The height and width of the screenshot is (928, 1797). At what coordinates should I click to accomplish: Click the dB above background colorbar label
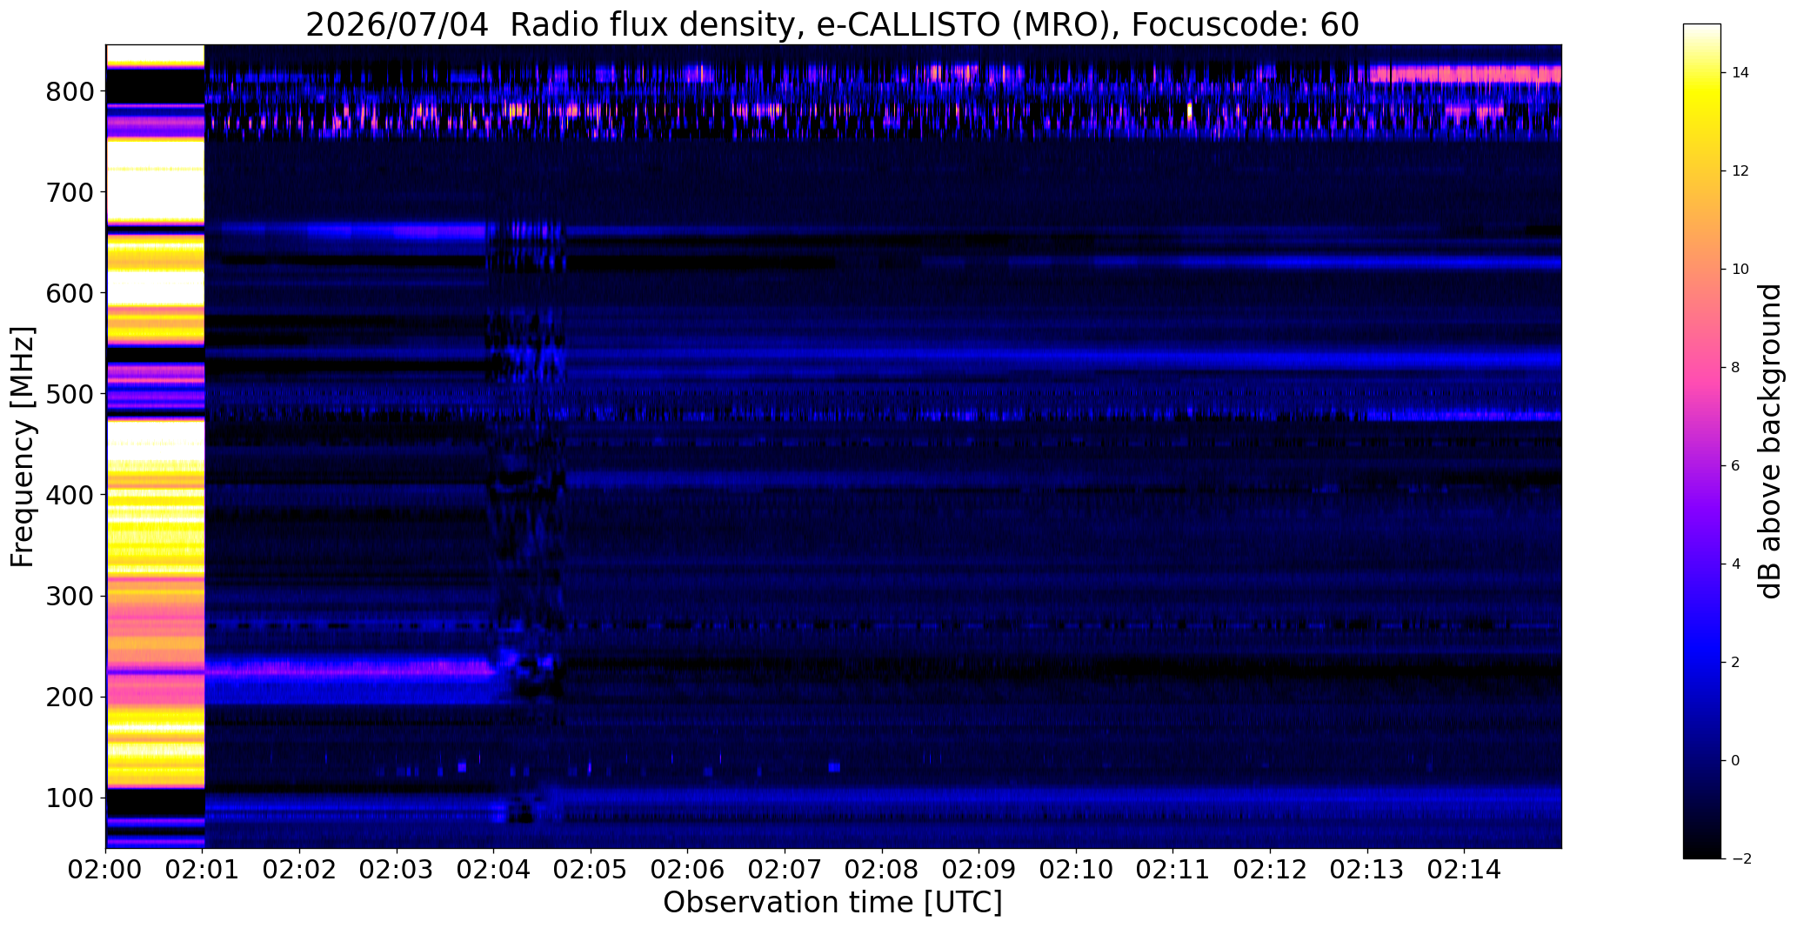pos(1771,441)
